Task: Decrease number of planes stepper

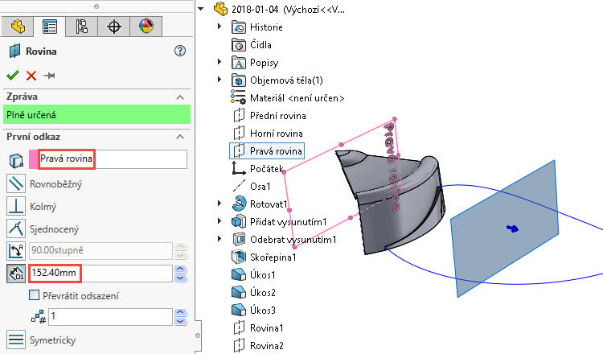Action: tap(180, 321)
